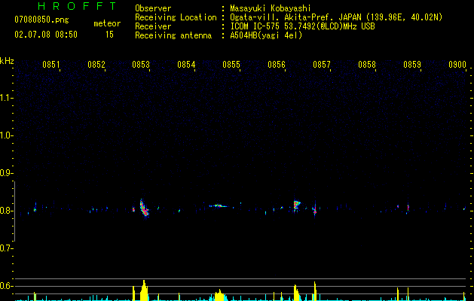Click the Observer field label
The width and height of the screenshot is (474, 301).
[153, 8]
